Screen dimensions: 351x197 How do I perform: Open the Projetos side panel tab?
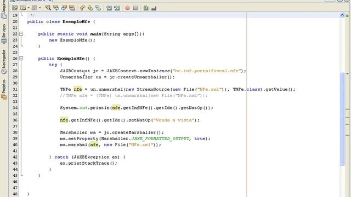pos(4,89)
